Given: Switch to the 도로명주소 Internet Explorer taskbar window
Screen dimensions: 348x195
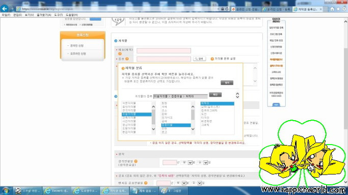Looking at the screenshot, I should 86,190.
